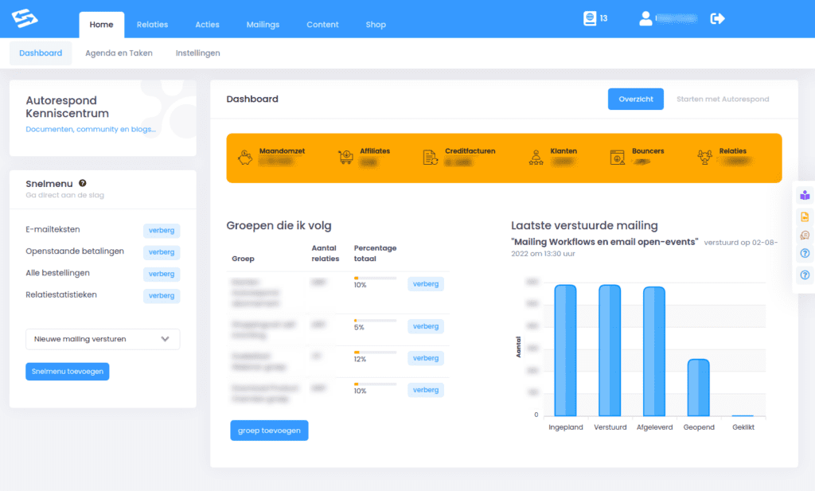
Task: Open the Shop menu tab
Action: (376, 25)
